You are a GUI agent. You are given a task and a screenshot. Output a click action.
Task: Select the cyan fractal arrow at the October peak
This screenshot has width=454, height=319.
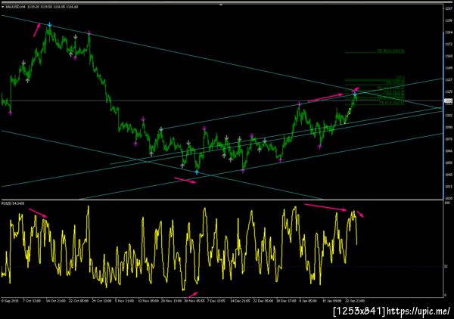click(x=50, y=25)
